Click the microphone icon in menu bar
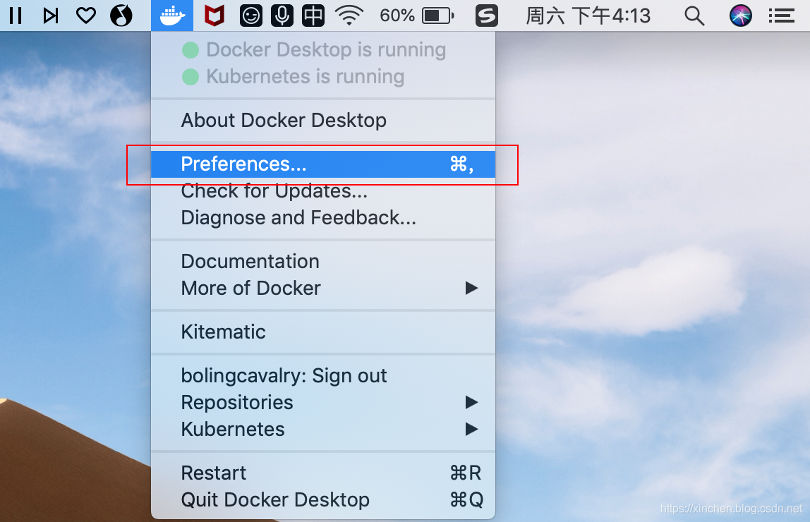 (x=282, y=15)
